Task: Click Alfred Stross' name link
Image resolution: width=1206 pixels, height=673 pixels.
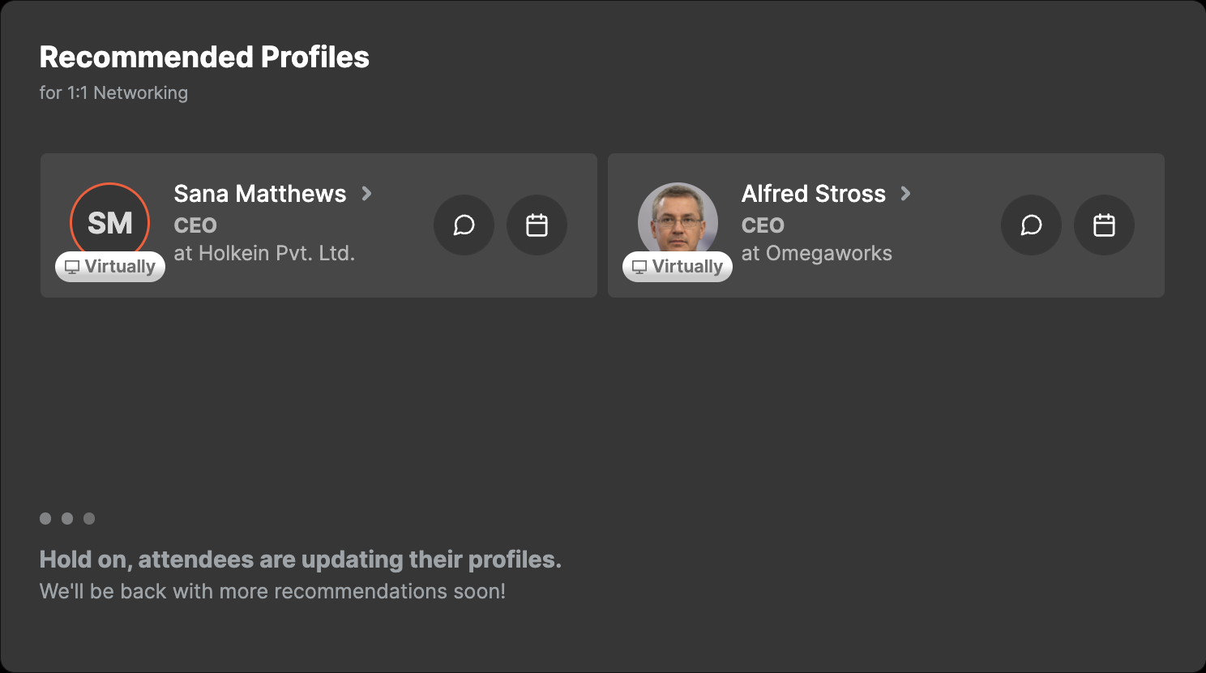Action: click(813, 194)
